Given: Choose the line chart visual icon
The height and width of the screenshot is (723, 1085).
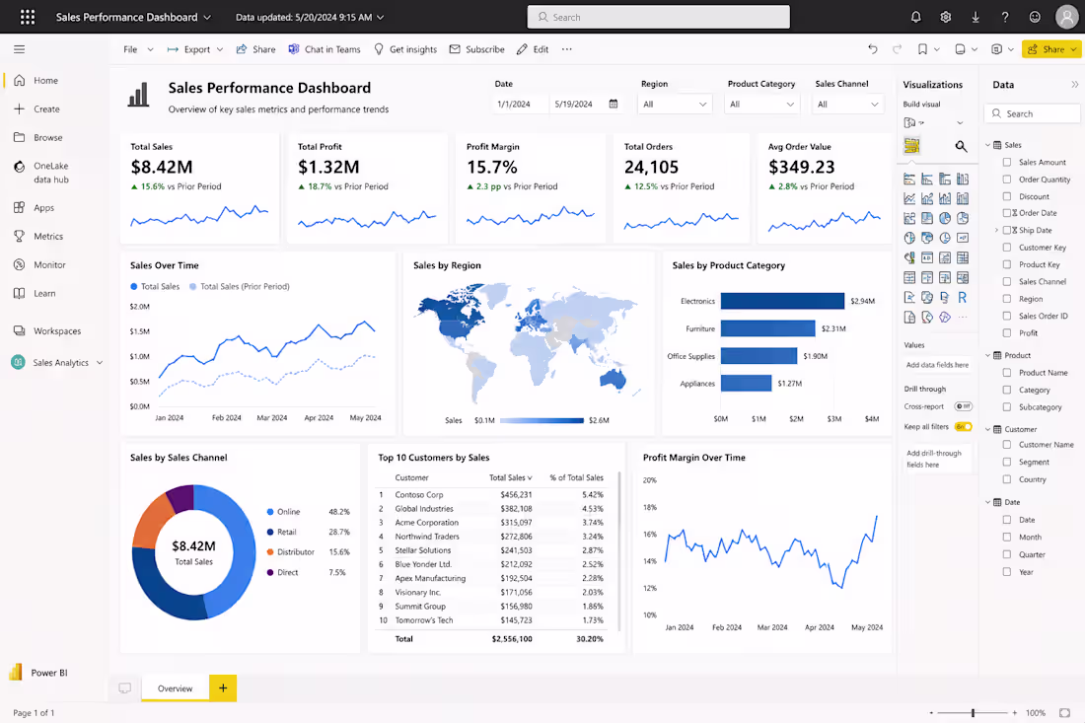Looking at the screenshot, I should click(909, 198).
